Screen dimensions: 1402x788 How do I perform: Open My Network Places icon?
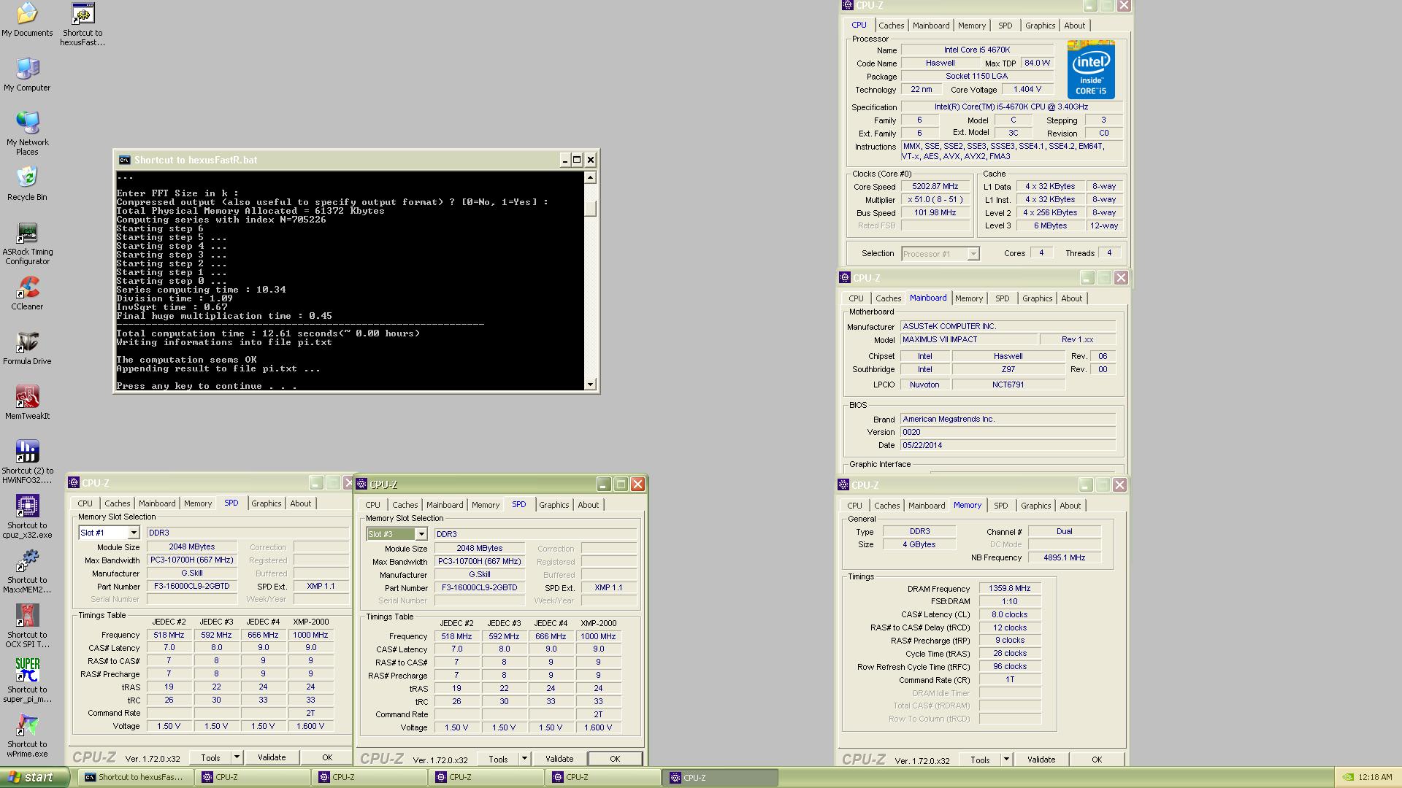pyautogui.click(x=27, y=134)
